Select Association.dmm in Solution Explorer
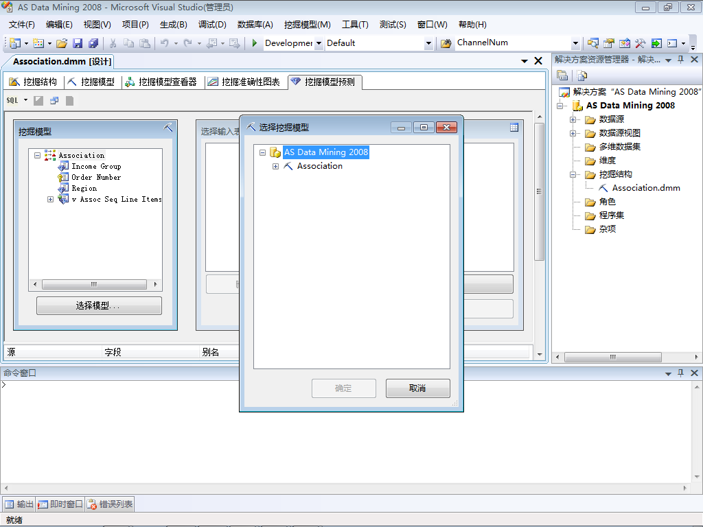 645,188
